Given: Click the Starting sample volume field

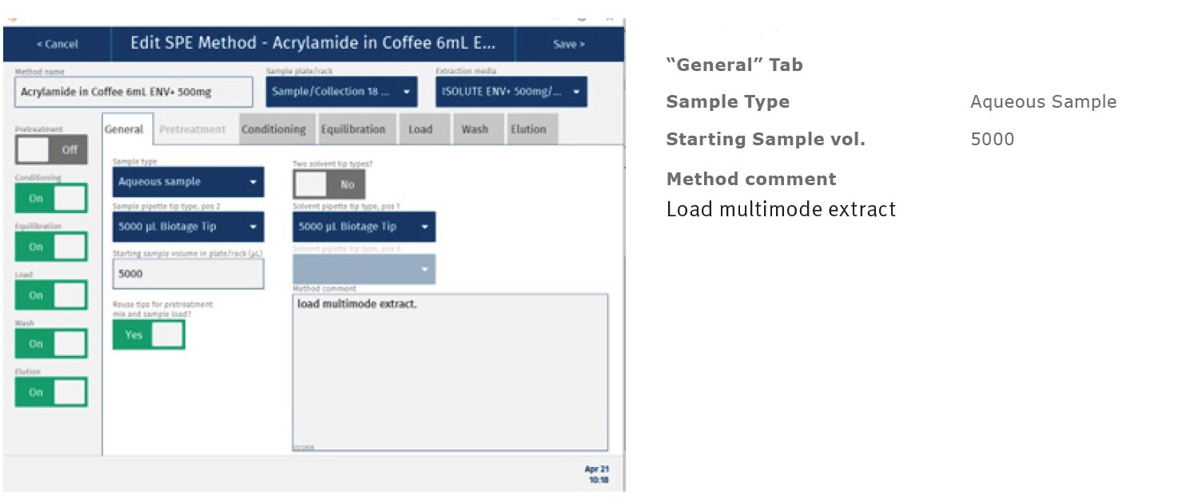Looking at the screenshot, I should (188, 274).
